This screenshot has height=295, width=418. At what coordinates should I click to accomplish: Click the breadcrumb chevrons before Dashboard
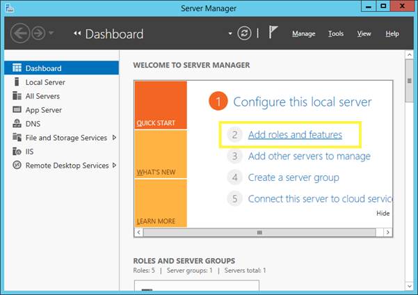(x=77, y=33)
